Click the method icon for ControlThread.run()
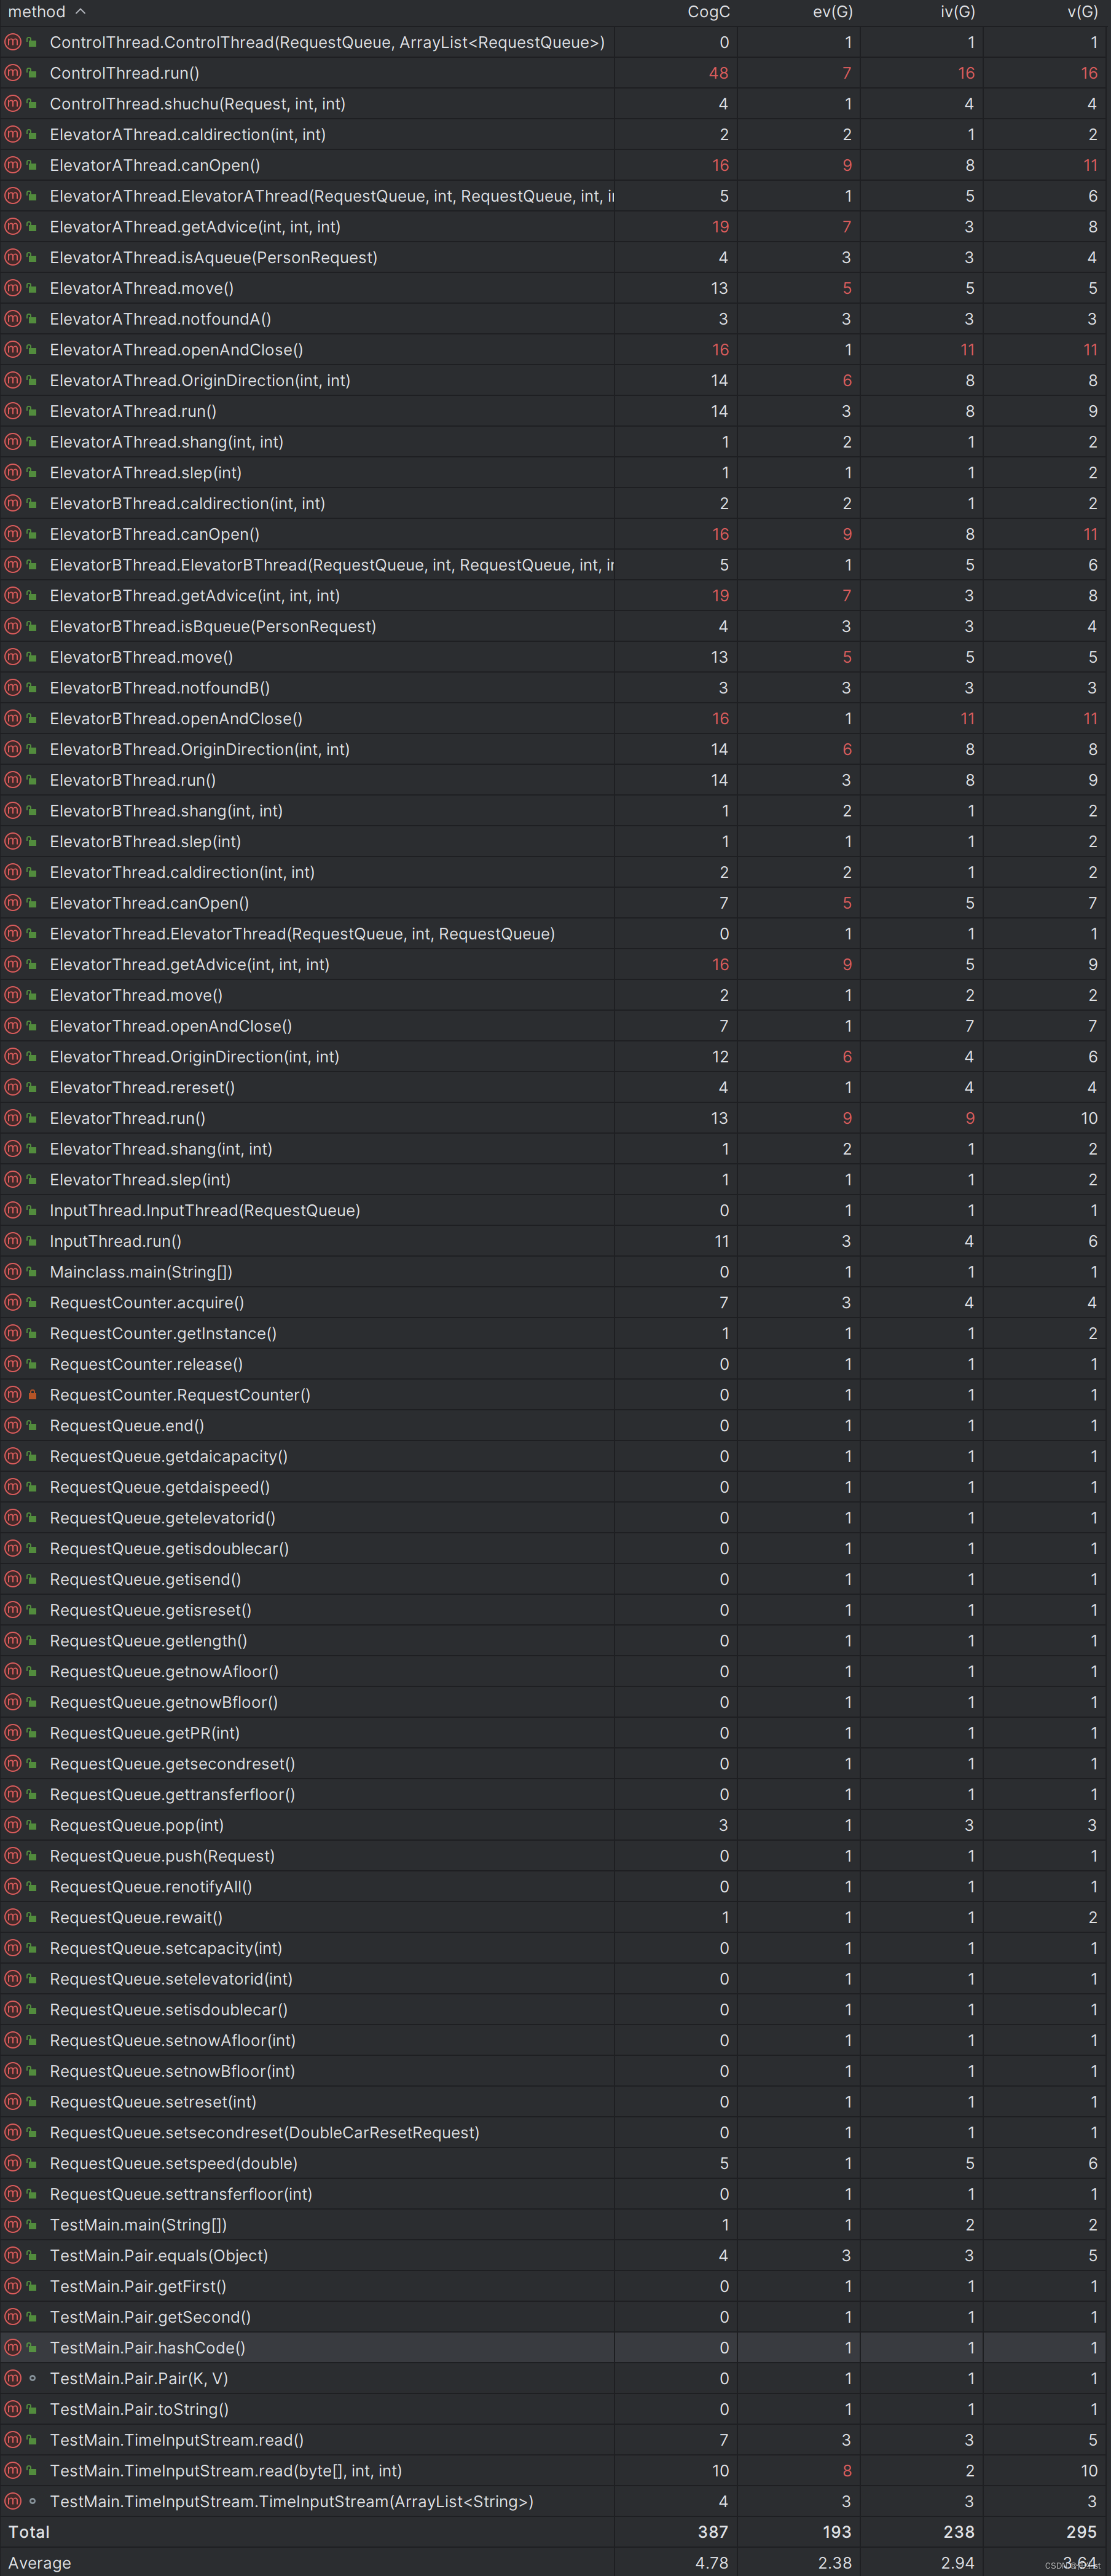Viewport: 1111px width, 2576px height. (12, 73)
